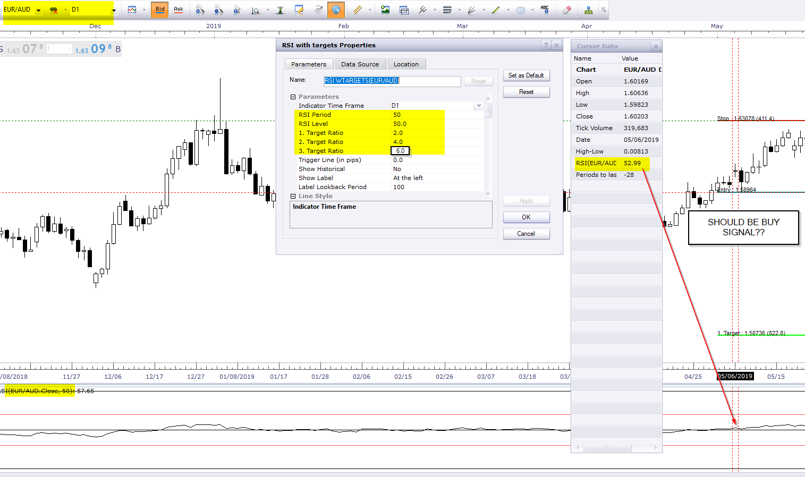Select the 2. Target Ratio value 4.0
Image resolution: width=805 pixels, height=477 pixels.
pyautogui.click(x=398, y=142)
